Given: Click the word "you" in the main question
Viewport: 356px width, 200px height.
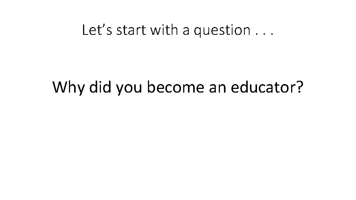Looking at the screenshot, I should (129, 89).
